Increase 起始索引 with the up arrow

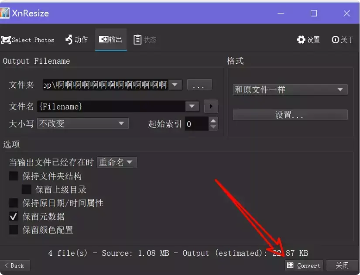pyautogui.click(x=213, y=121)
